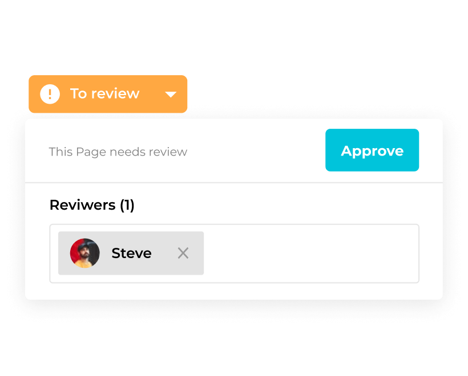The width and height of the screenshot is (468, 376).
Task: Click the Reviwers (1) heading
Action: coord(92,205)
